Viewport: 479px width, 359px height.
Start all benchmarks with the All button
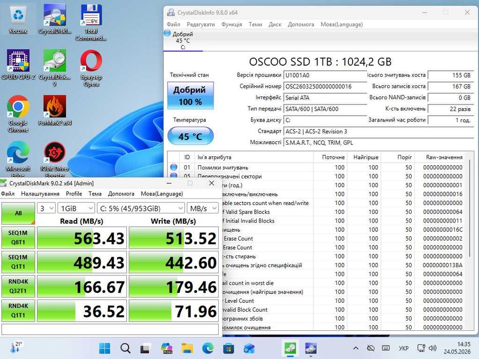tap(18, 213)
